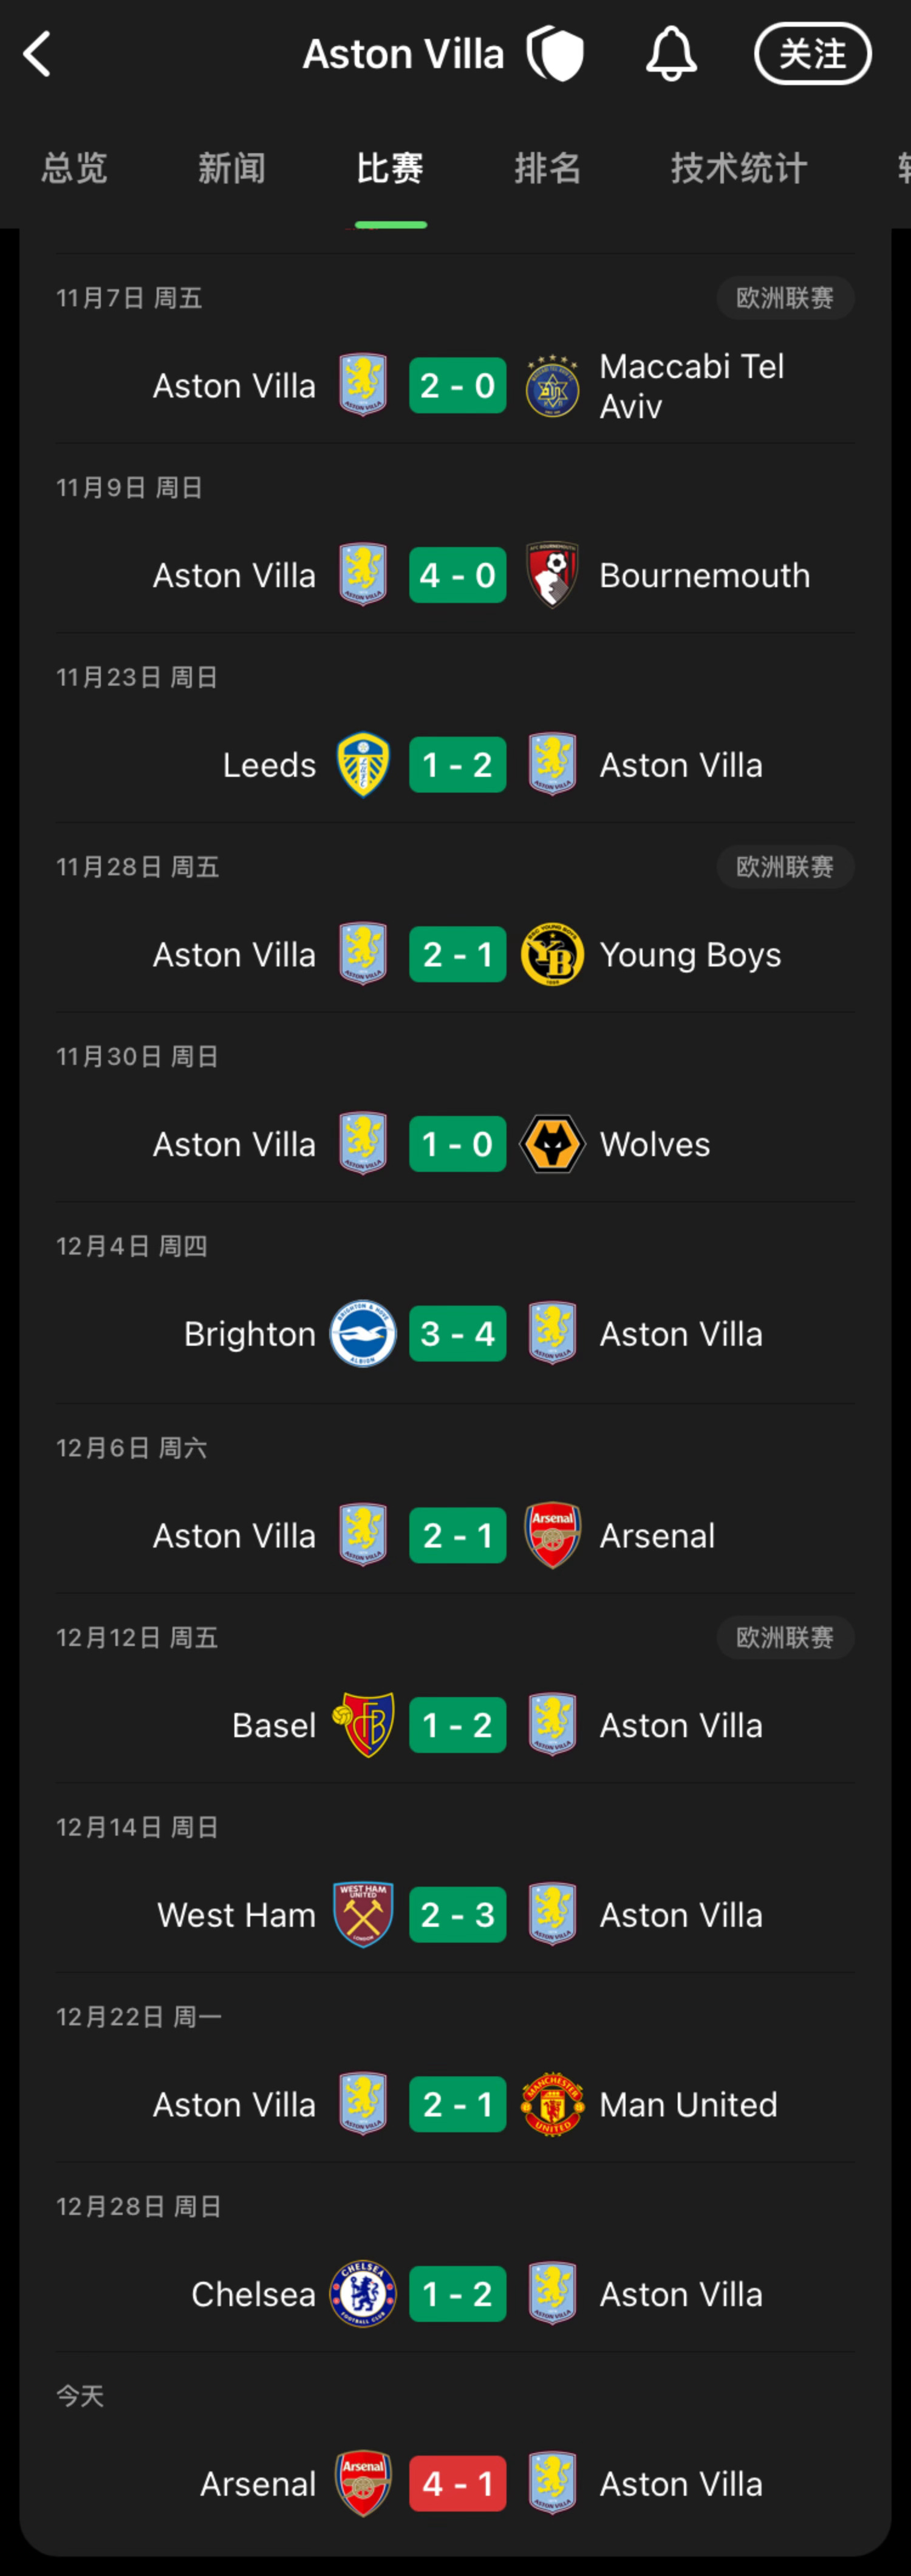Tap the Wolves club crest

click(553, 1144)
